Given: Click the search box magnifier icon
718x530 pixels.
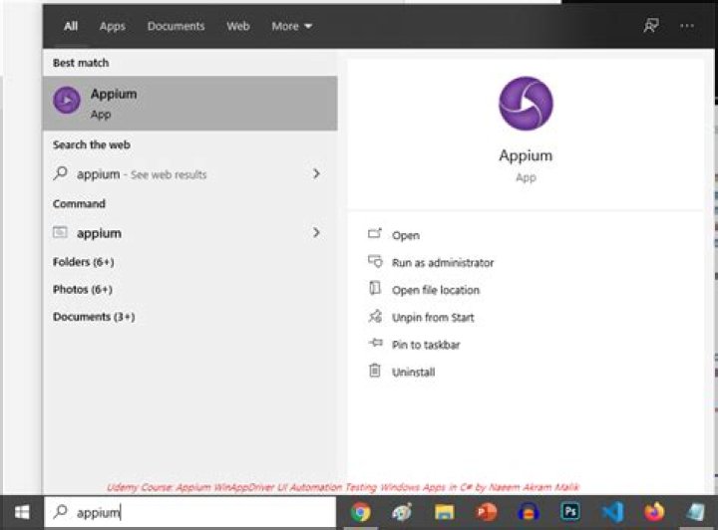Looking at the screenshot, I should coord(61,511).
